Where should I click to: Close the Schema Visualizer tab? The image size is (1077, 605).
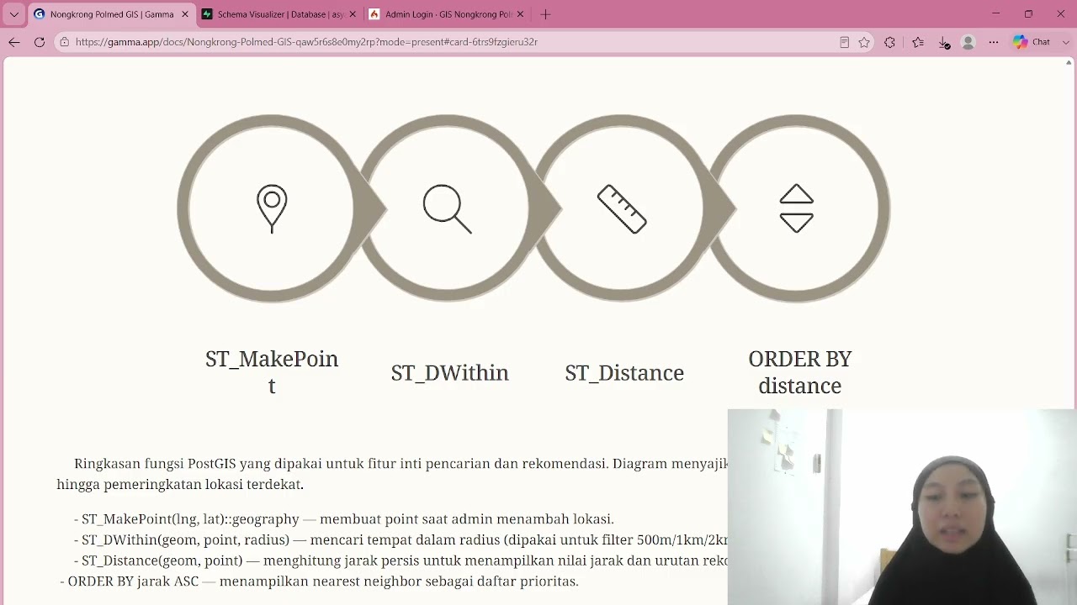pos(353,14)
